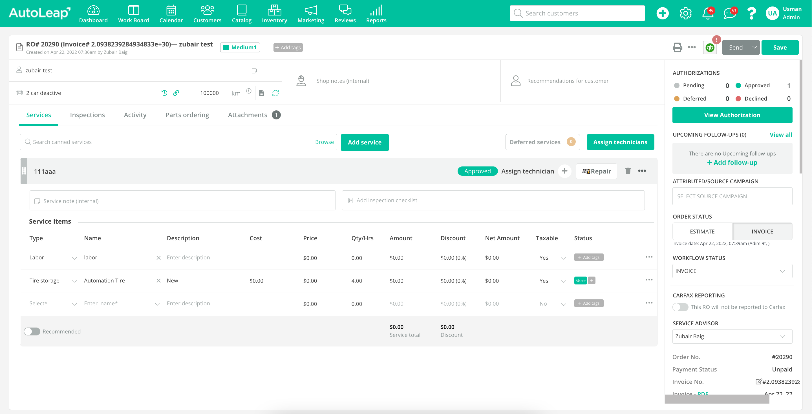The width and height of the screenshot is (812, 414).
Task: Toggle the Recommended switch
Action: (32, 331)
